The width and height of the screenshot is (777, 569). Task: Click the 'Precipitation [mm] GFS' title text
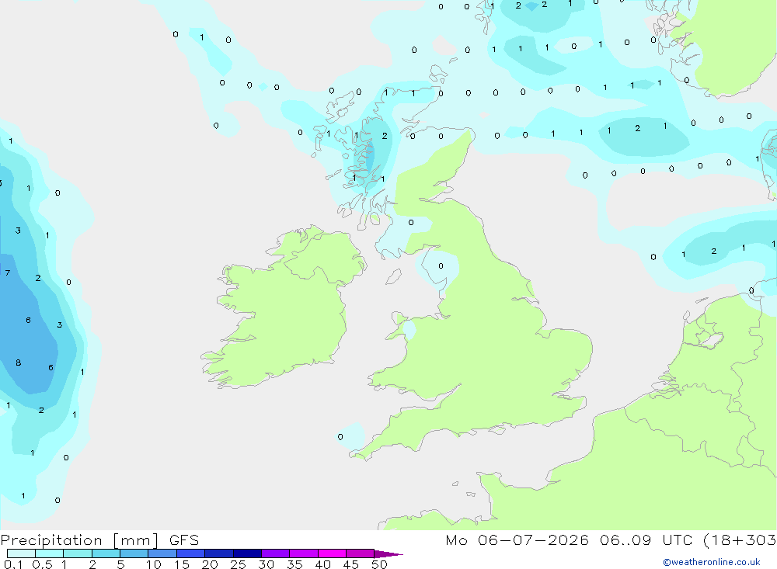(99, 540)
